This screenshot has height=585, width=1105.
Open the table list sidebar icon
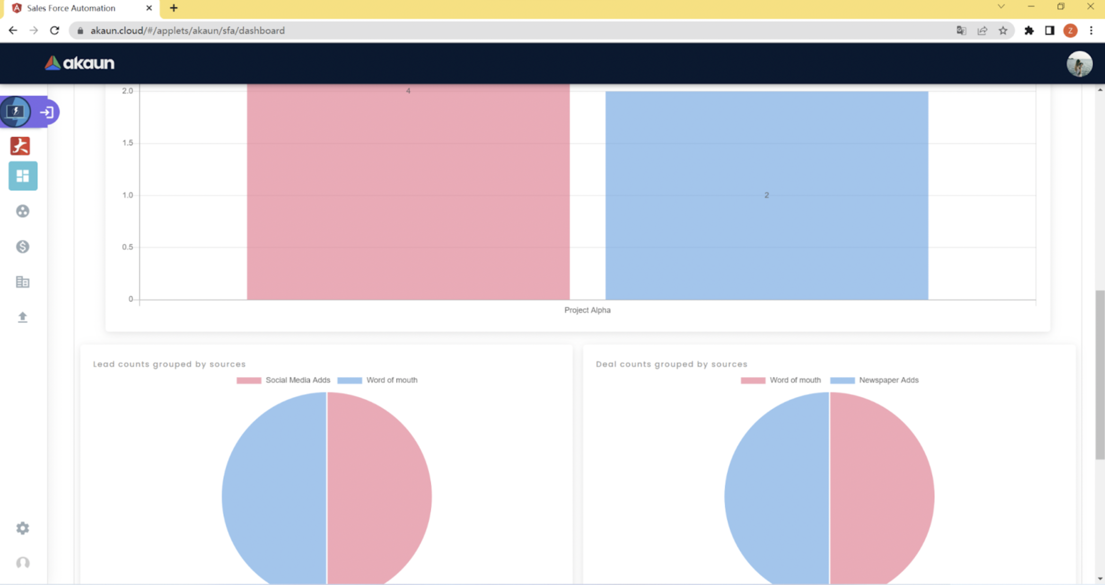point(23,282)
